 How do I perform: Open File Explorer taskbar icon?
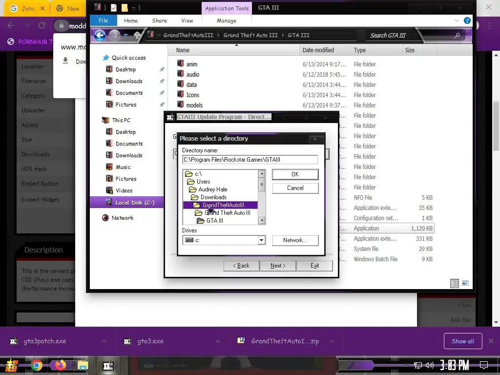tap(83, 365)
